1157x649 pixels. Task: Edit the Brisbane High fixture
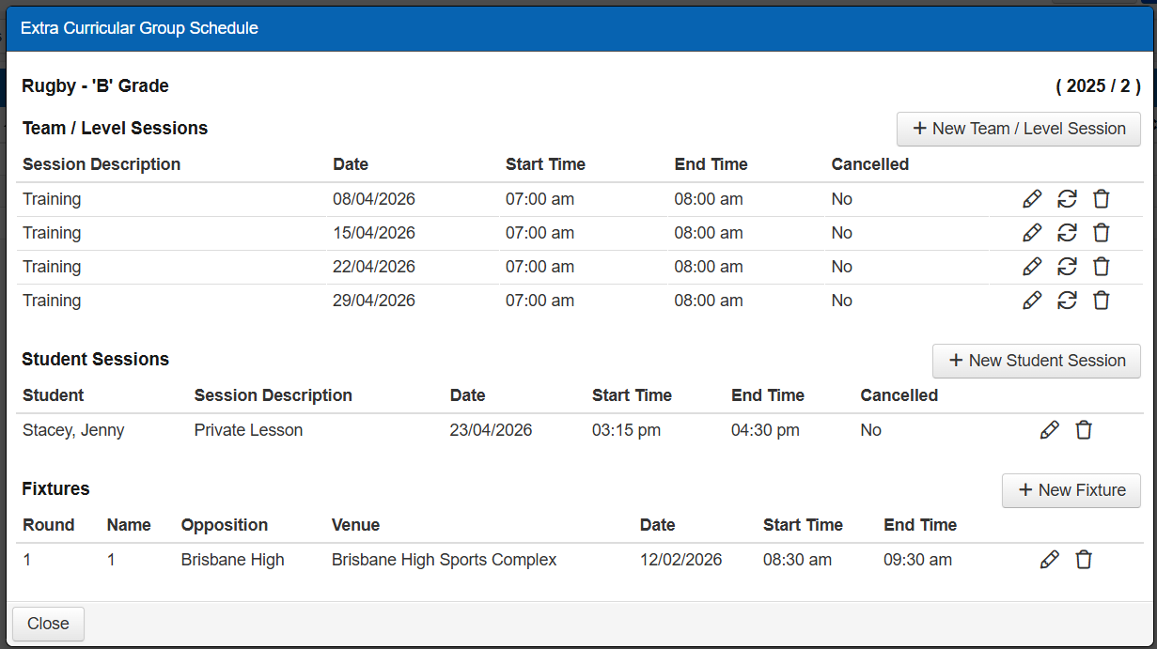[x=1049, y=560]
